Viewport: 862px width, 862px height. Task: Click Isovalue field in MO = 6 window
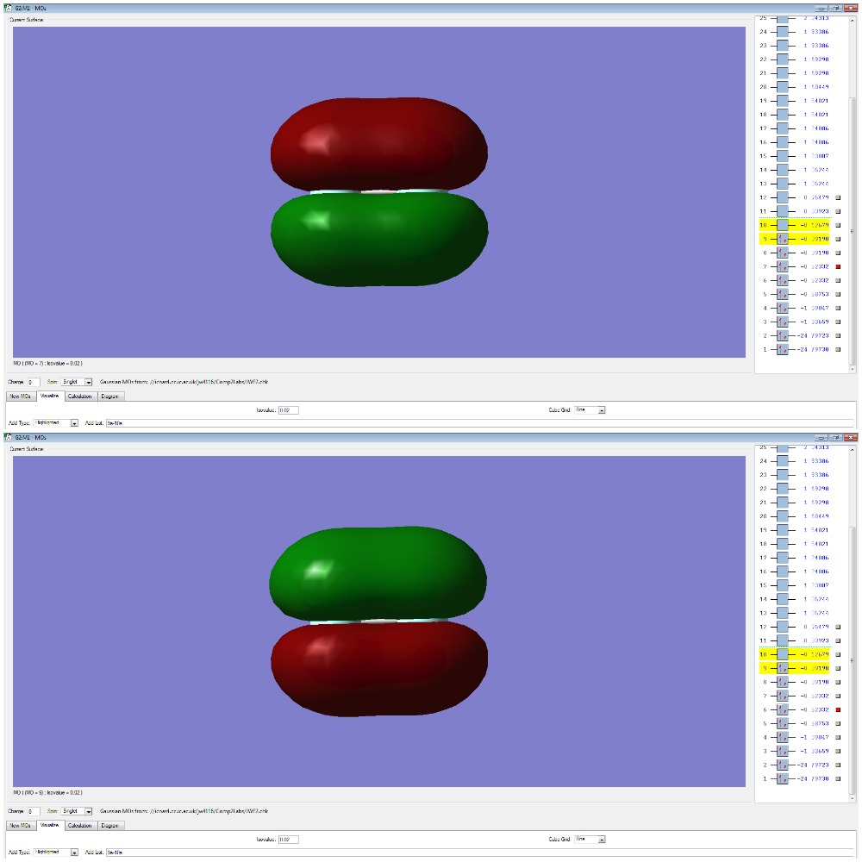288,840
